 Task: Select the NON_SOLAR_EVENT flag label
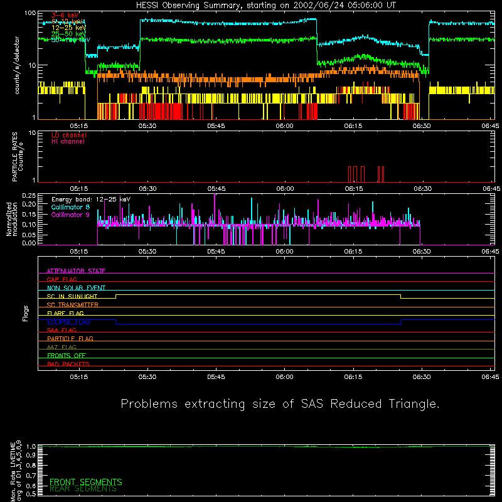tap(76, 288)
